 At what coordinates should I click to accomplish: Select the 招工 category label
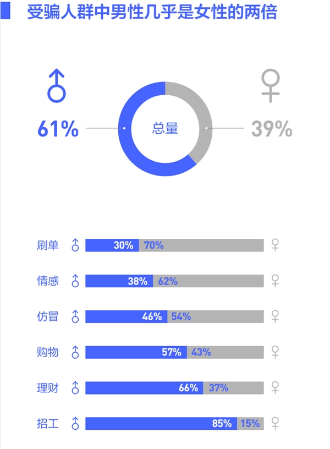click(x=47, y=423)
